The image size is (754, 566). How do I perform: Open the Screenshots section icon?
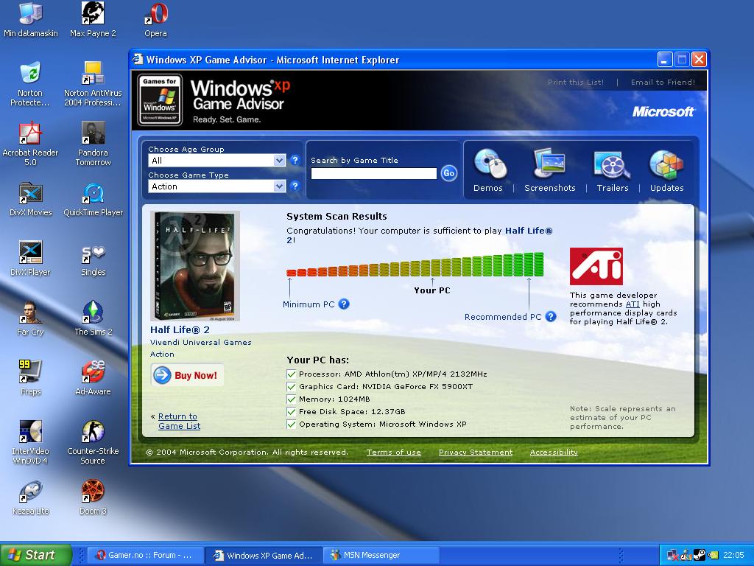(549, 164)
